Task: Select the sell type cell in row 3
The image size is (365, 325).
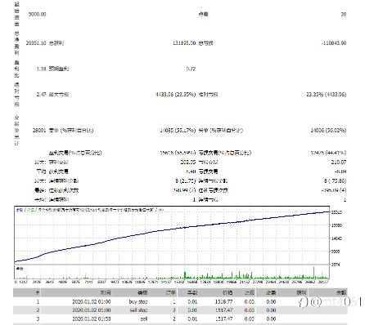Action: 144,318
